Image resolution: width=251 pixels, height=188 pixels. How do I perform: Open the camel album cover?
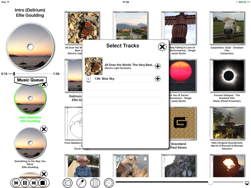(131, 166)
